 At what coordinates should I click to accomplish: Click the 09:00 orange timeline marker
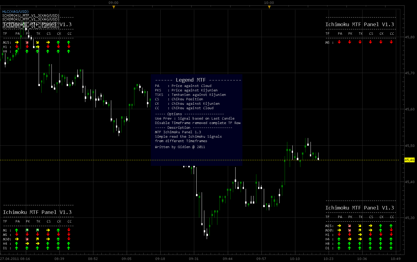[x=114, y=7]
